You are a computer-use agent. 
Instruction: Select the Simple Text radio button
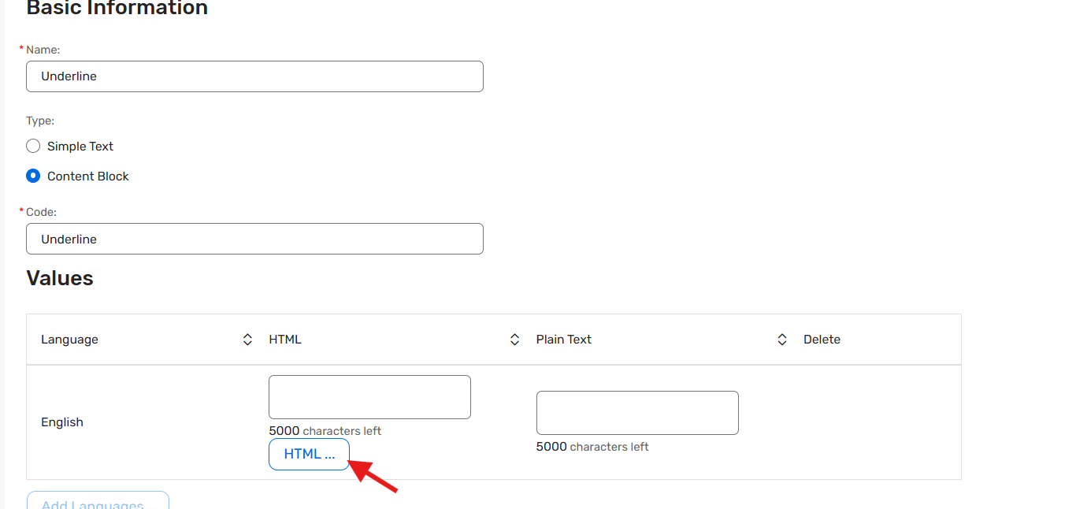click(33, 147)
